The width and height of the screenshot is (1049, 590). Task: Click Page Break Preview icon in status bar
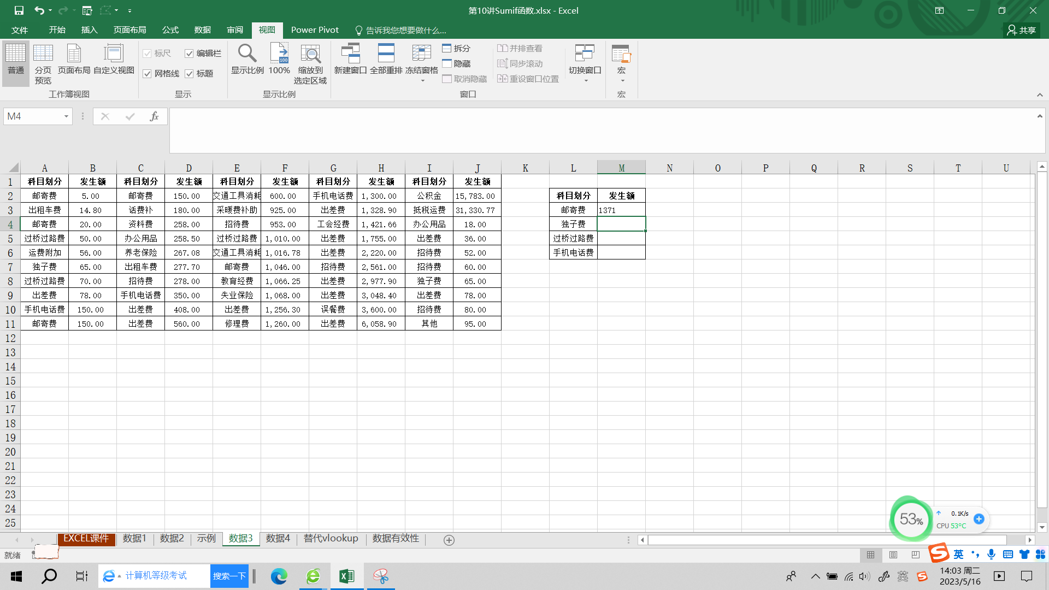click(916, 555)
